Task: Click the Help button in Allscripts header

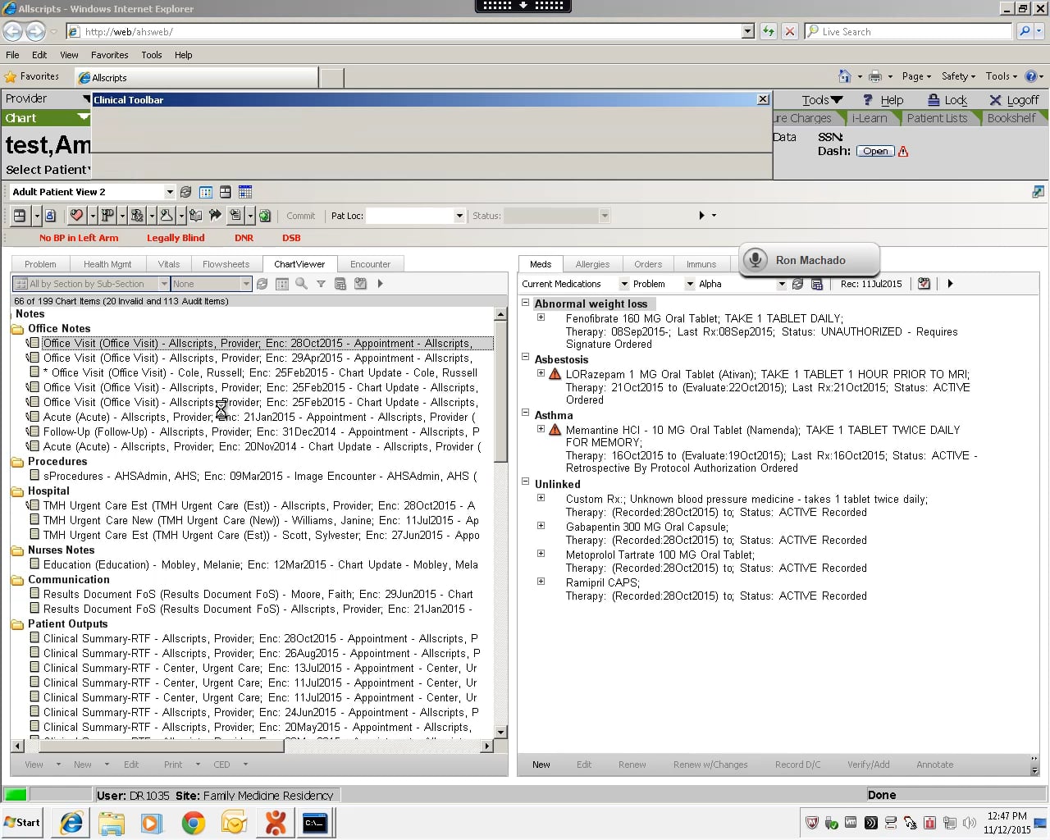Action: pyautogui.click(x=883, y=100)
